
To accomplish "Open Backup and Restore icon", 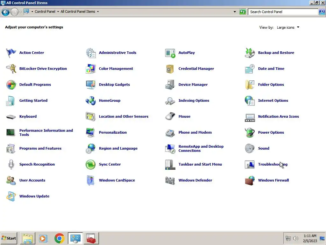I will click(x=250, y=53).
